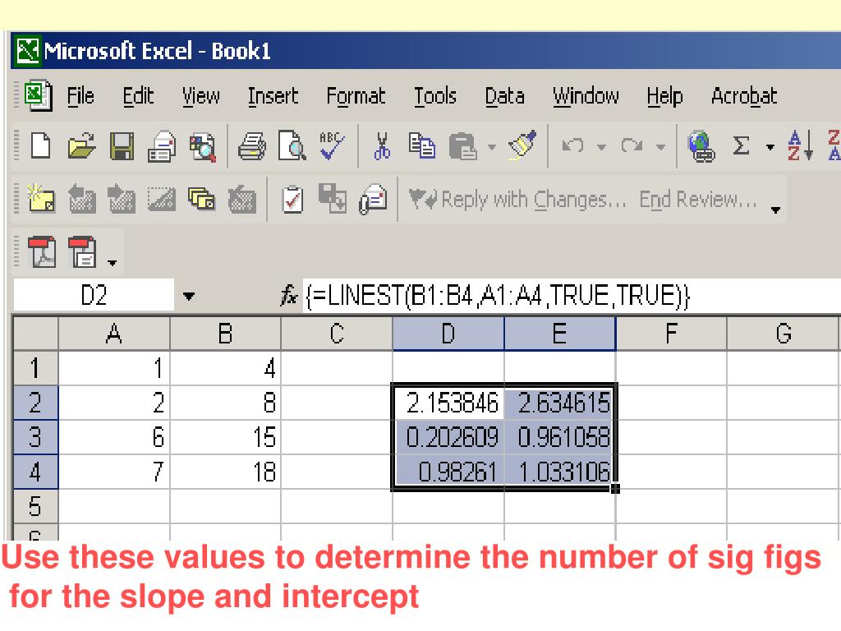Run the ABC spelling check icon
Screen dimensions: 841x631
332,146
